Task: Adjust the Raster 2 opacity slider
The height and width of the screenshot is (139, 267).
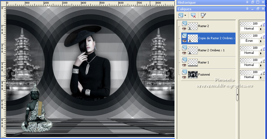Action: coord(251,24)
